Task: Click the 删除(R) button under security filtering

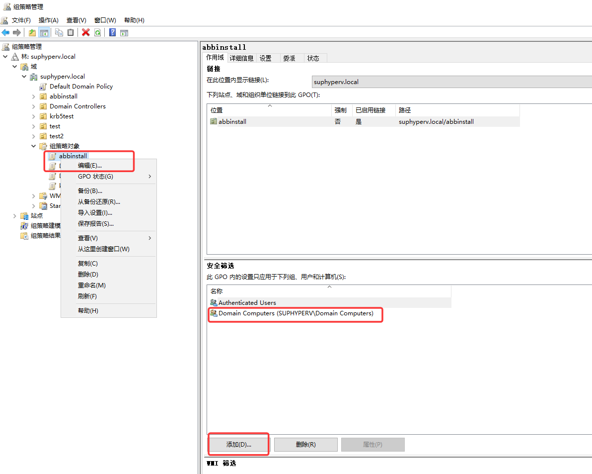Action: 306,445
